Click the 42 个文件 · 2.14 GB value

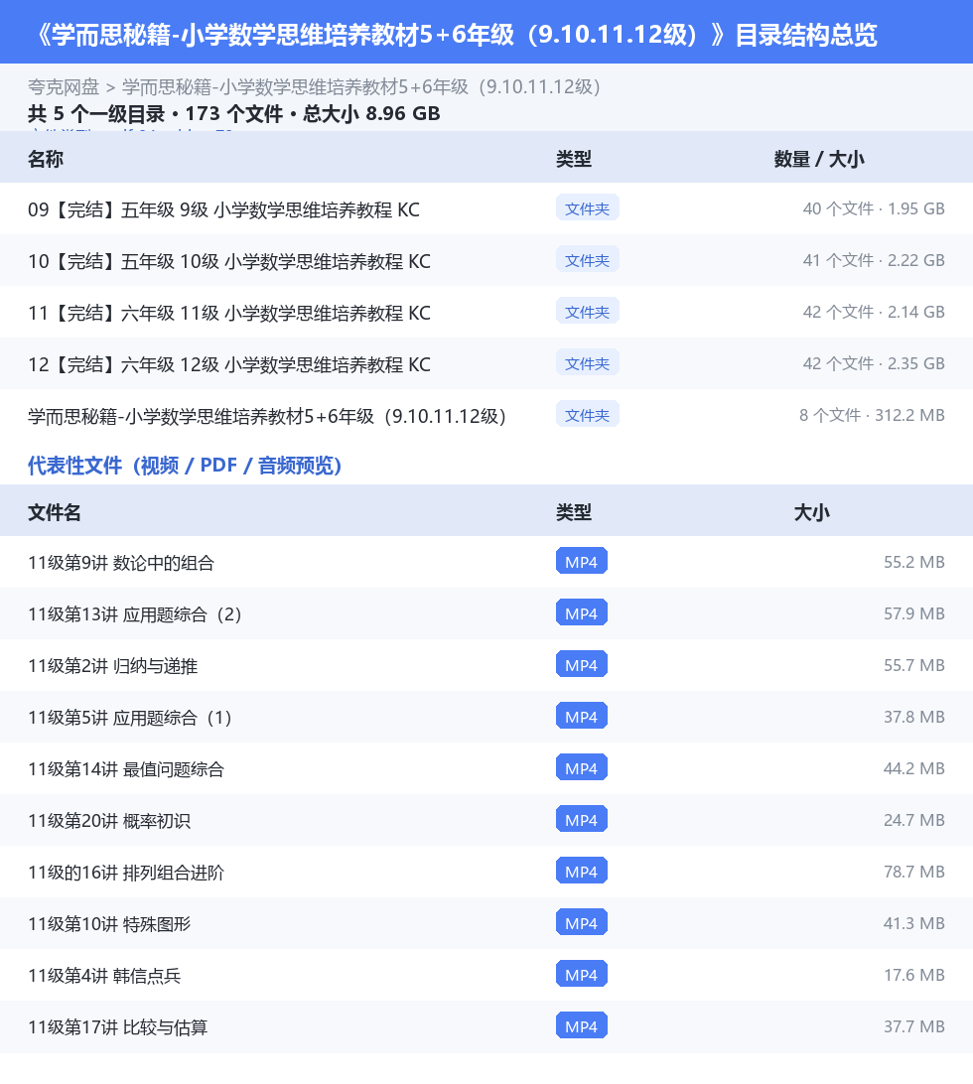[874, 313]
